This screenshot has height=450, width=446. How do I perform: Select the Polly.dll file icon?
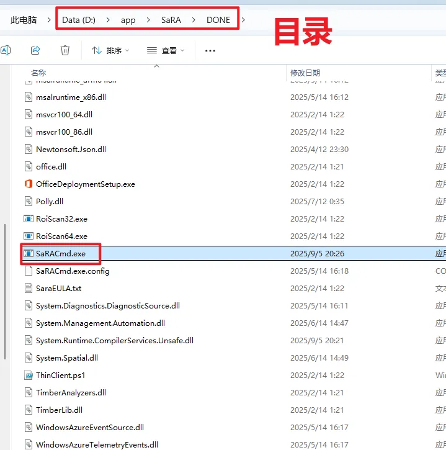coord(29,201)
